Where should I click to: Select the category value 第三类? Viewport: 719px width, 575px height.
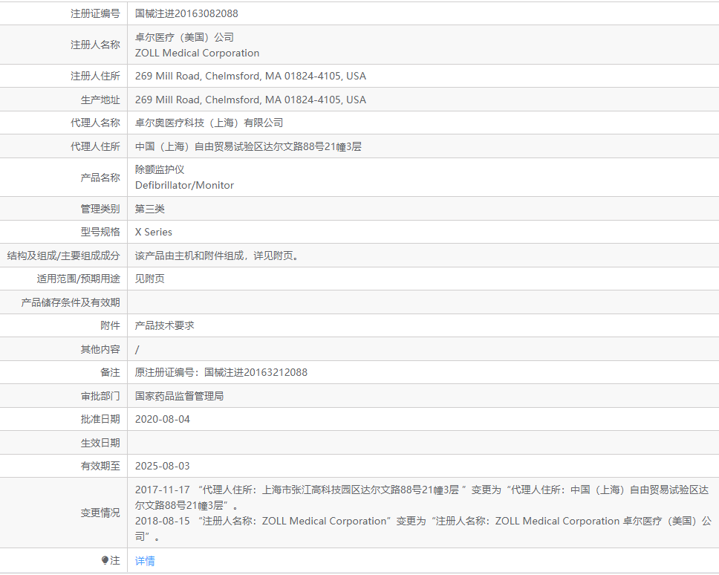pyautogui.click(x=149, y=209)
